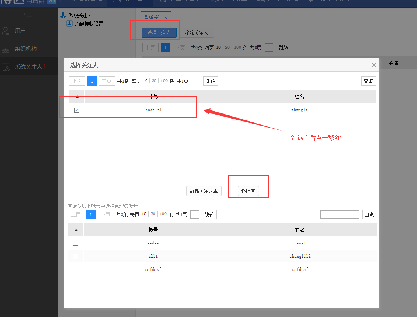
Task: Click the 系统关注人 tree node icon
Action: tap(63, 15)
